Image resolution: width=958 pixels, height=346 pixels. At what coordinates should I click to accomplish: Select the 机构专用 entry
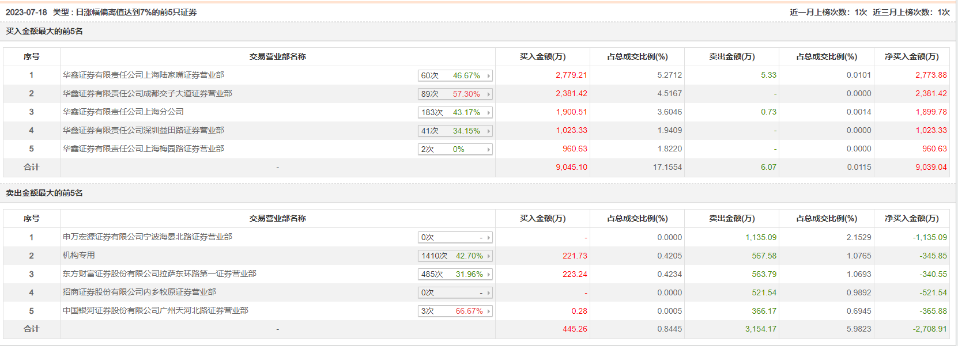click(78, 255)
